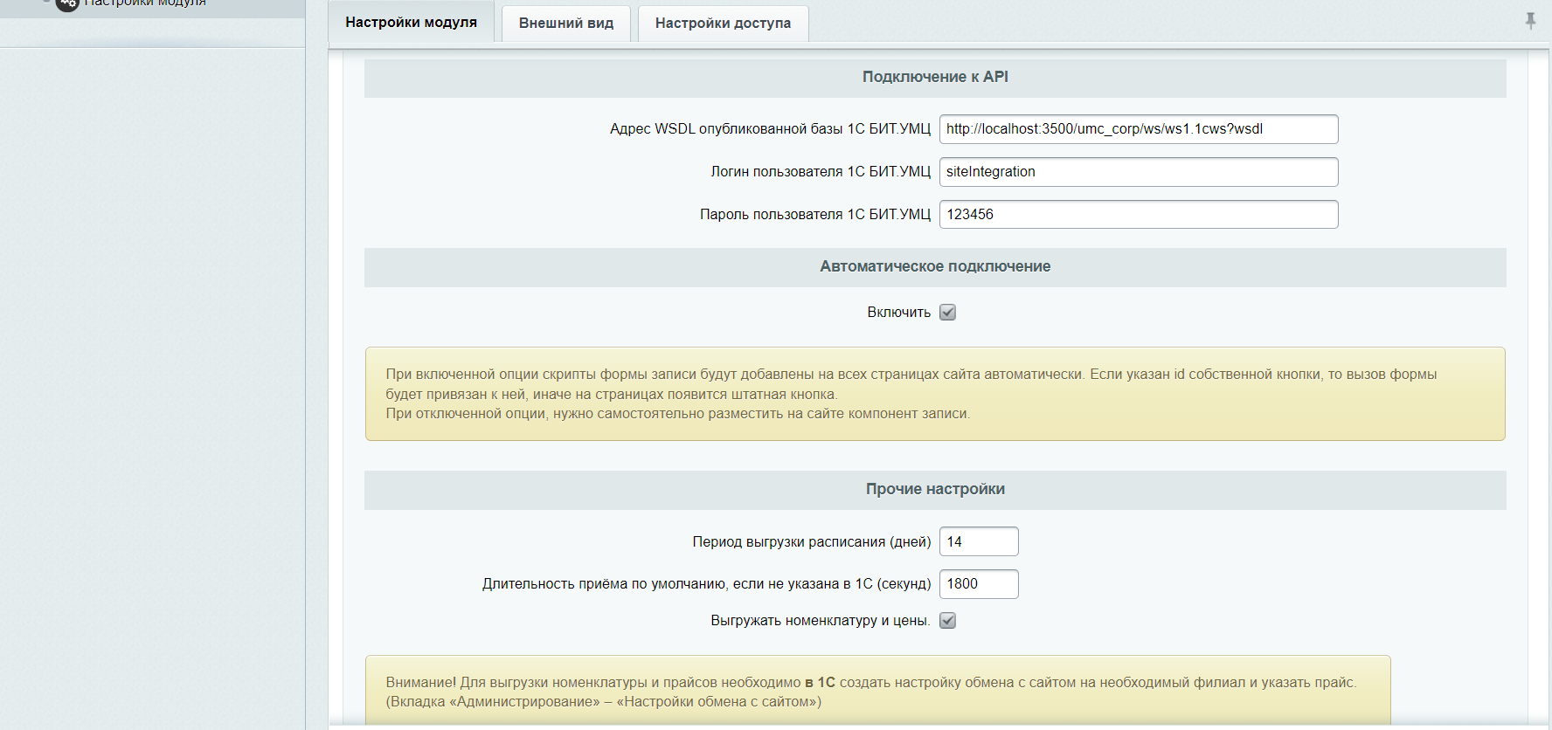This screenshot has width=1552, height=730.
Task: Focus the WSDL address input field
Action: [x=1138, y=129]
